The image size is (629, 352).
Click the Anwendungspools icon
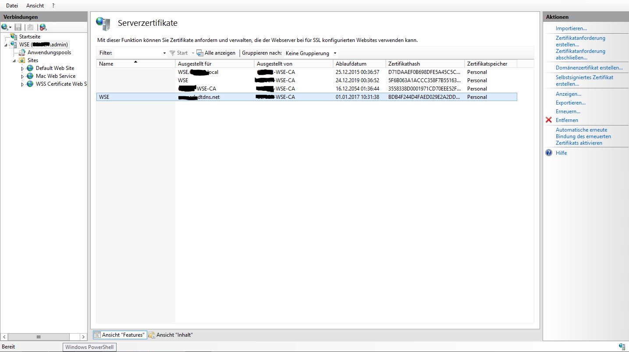point(22,52)
